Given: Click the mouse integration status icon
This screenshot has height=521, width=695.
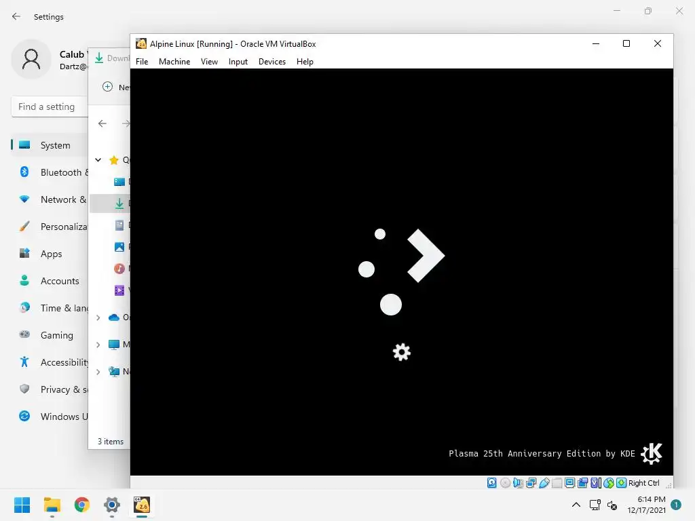Looking at the screenshot, I should point(609,483).
